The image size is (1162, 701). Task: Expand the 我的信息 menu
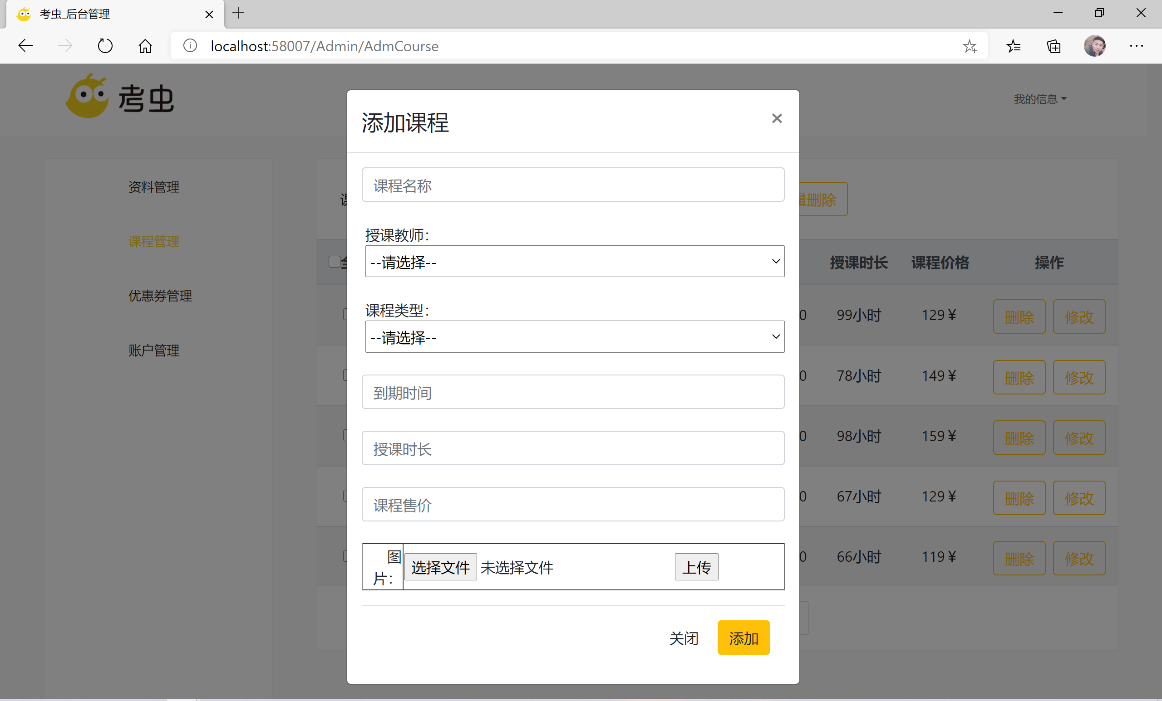[x=1040, y=99]
